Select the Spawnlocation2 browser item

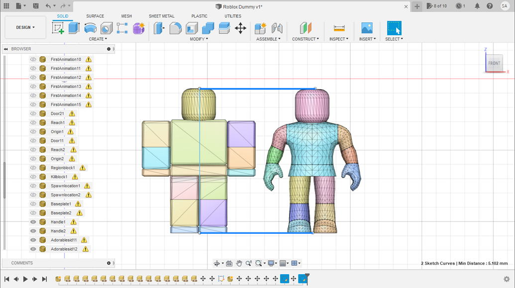(x=65, y=195)
